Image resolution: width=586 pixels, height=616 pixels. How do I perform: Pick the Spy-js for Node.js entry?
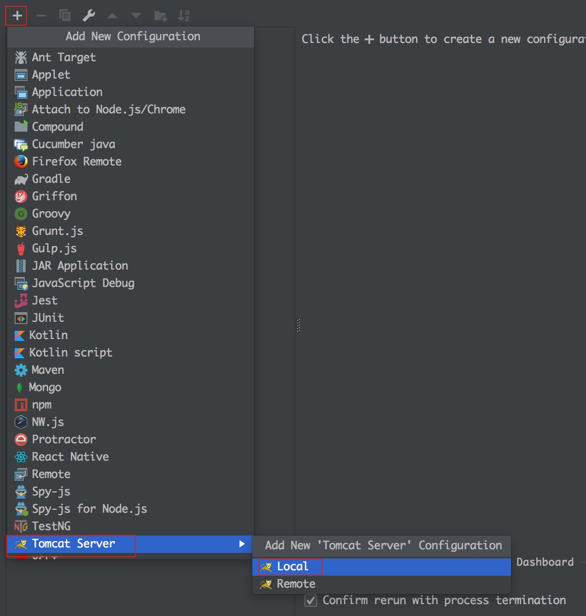89,509
